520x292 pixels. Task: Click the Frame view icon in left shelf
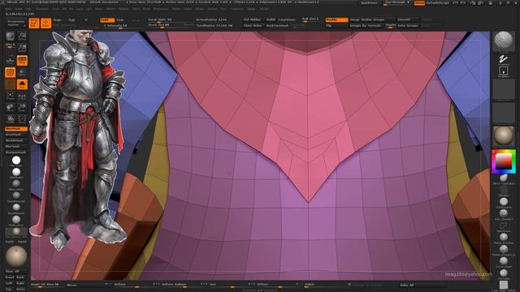point(11,96)
